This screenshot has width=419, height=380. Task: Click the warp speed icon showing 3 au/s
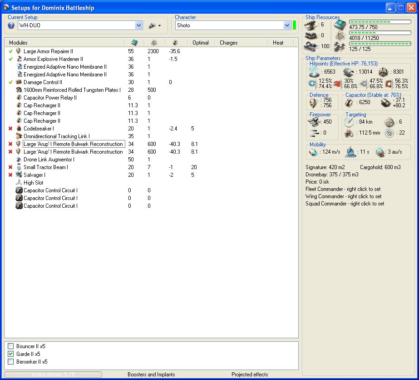click(x=380, y=152)
